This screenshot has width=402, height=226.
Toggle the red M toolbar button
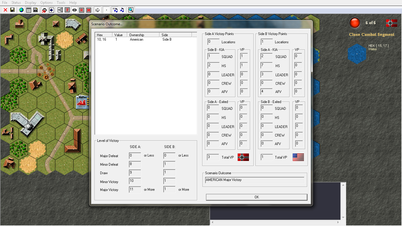click(89, 10)
